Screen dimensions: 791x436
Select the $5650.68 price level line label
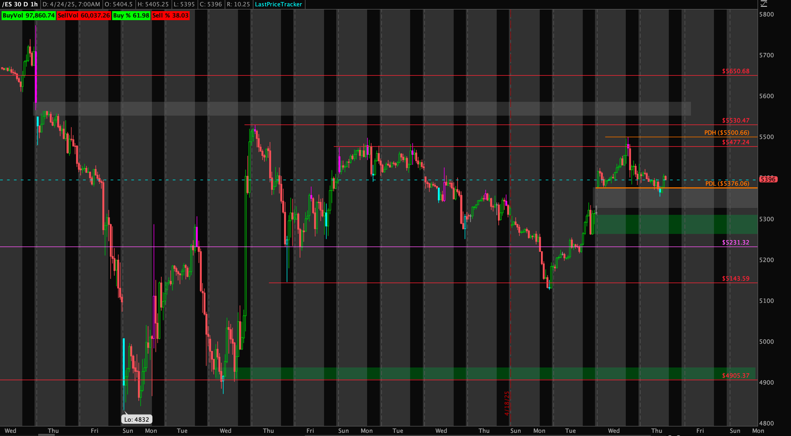click(x=735, y=71)
